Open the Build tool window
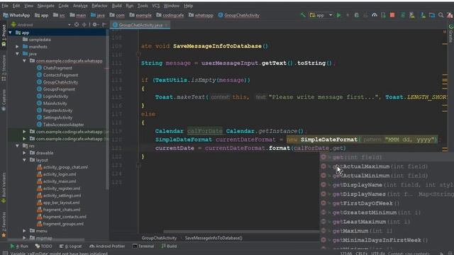 (x=170, y=246)
